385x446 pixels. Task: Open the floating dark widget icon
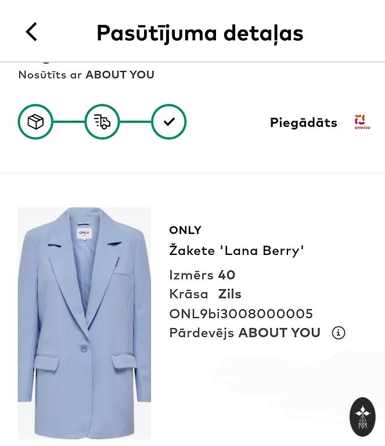(x=362, y=416)
